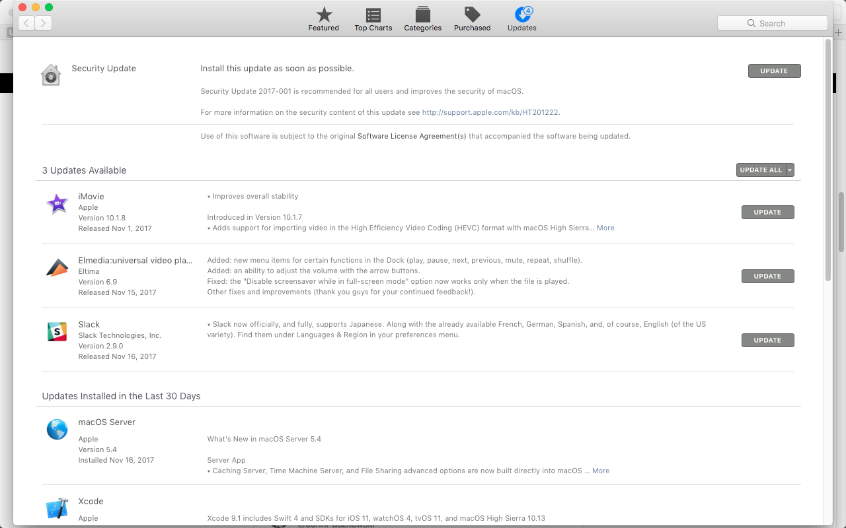Viewport: 846px width, 528px height.
Task: Click the App Store vertical scrollbar
Action: point(828,160)
